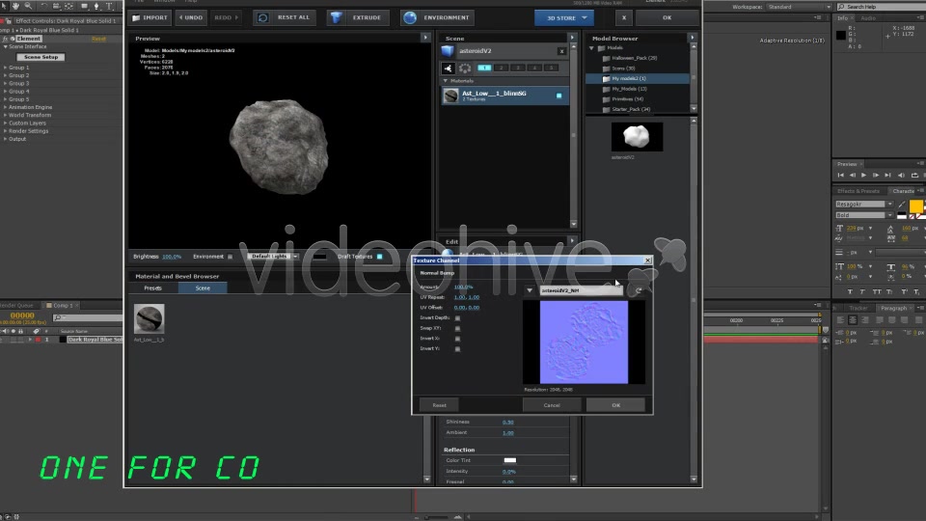Click Reset in Texture Channel dialog
Viewport: 926px width, 521px height.
(440, 405)
